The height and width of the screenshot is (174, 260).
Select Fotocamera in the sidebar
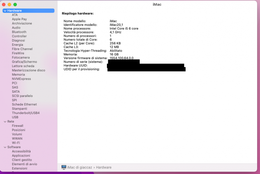click(x=21, y=57)
